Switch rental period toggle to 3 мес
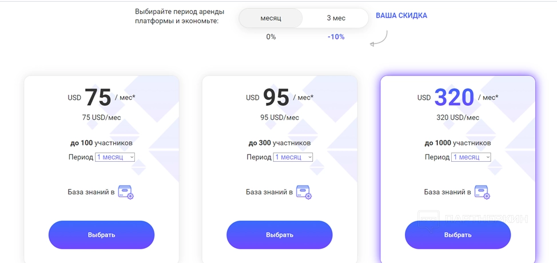This screenshot has width=557, height=263. (x=336, y=18)
